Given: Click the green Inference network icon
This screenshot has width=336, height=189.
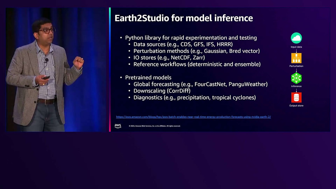Looking at the screenshot, I should click(296, 78).
